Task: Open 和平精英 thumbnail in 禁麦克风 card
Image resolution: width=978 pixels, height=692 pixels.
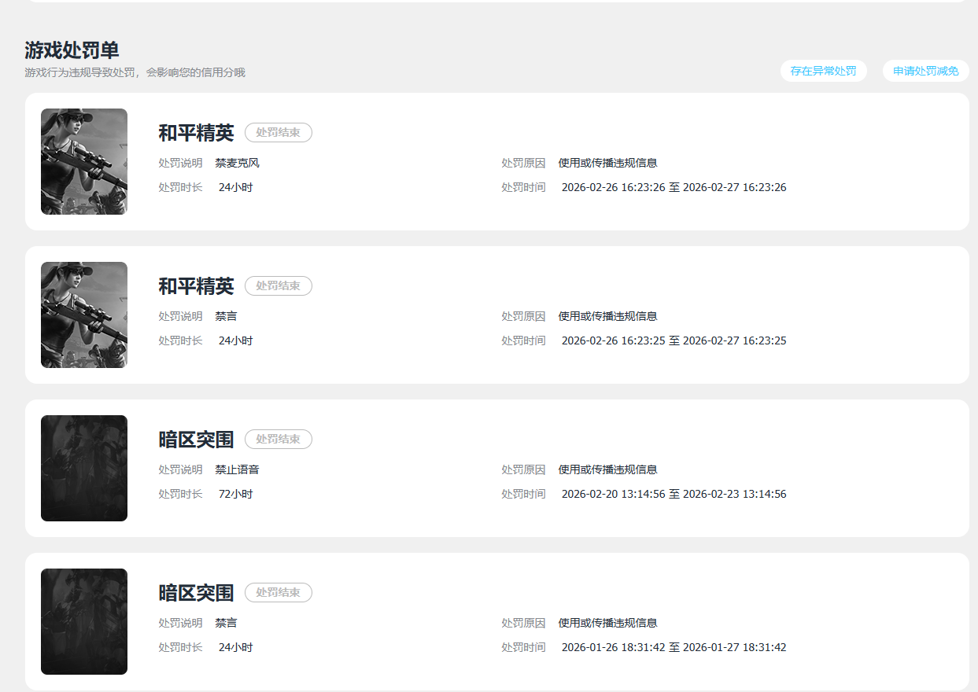Action: [x=84, y=161]
